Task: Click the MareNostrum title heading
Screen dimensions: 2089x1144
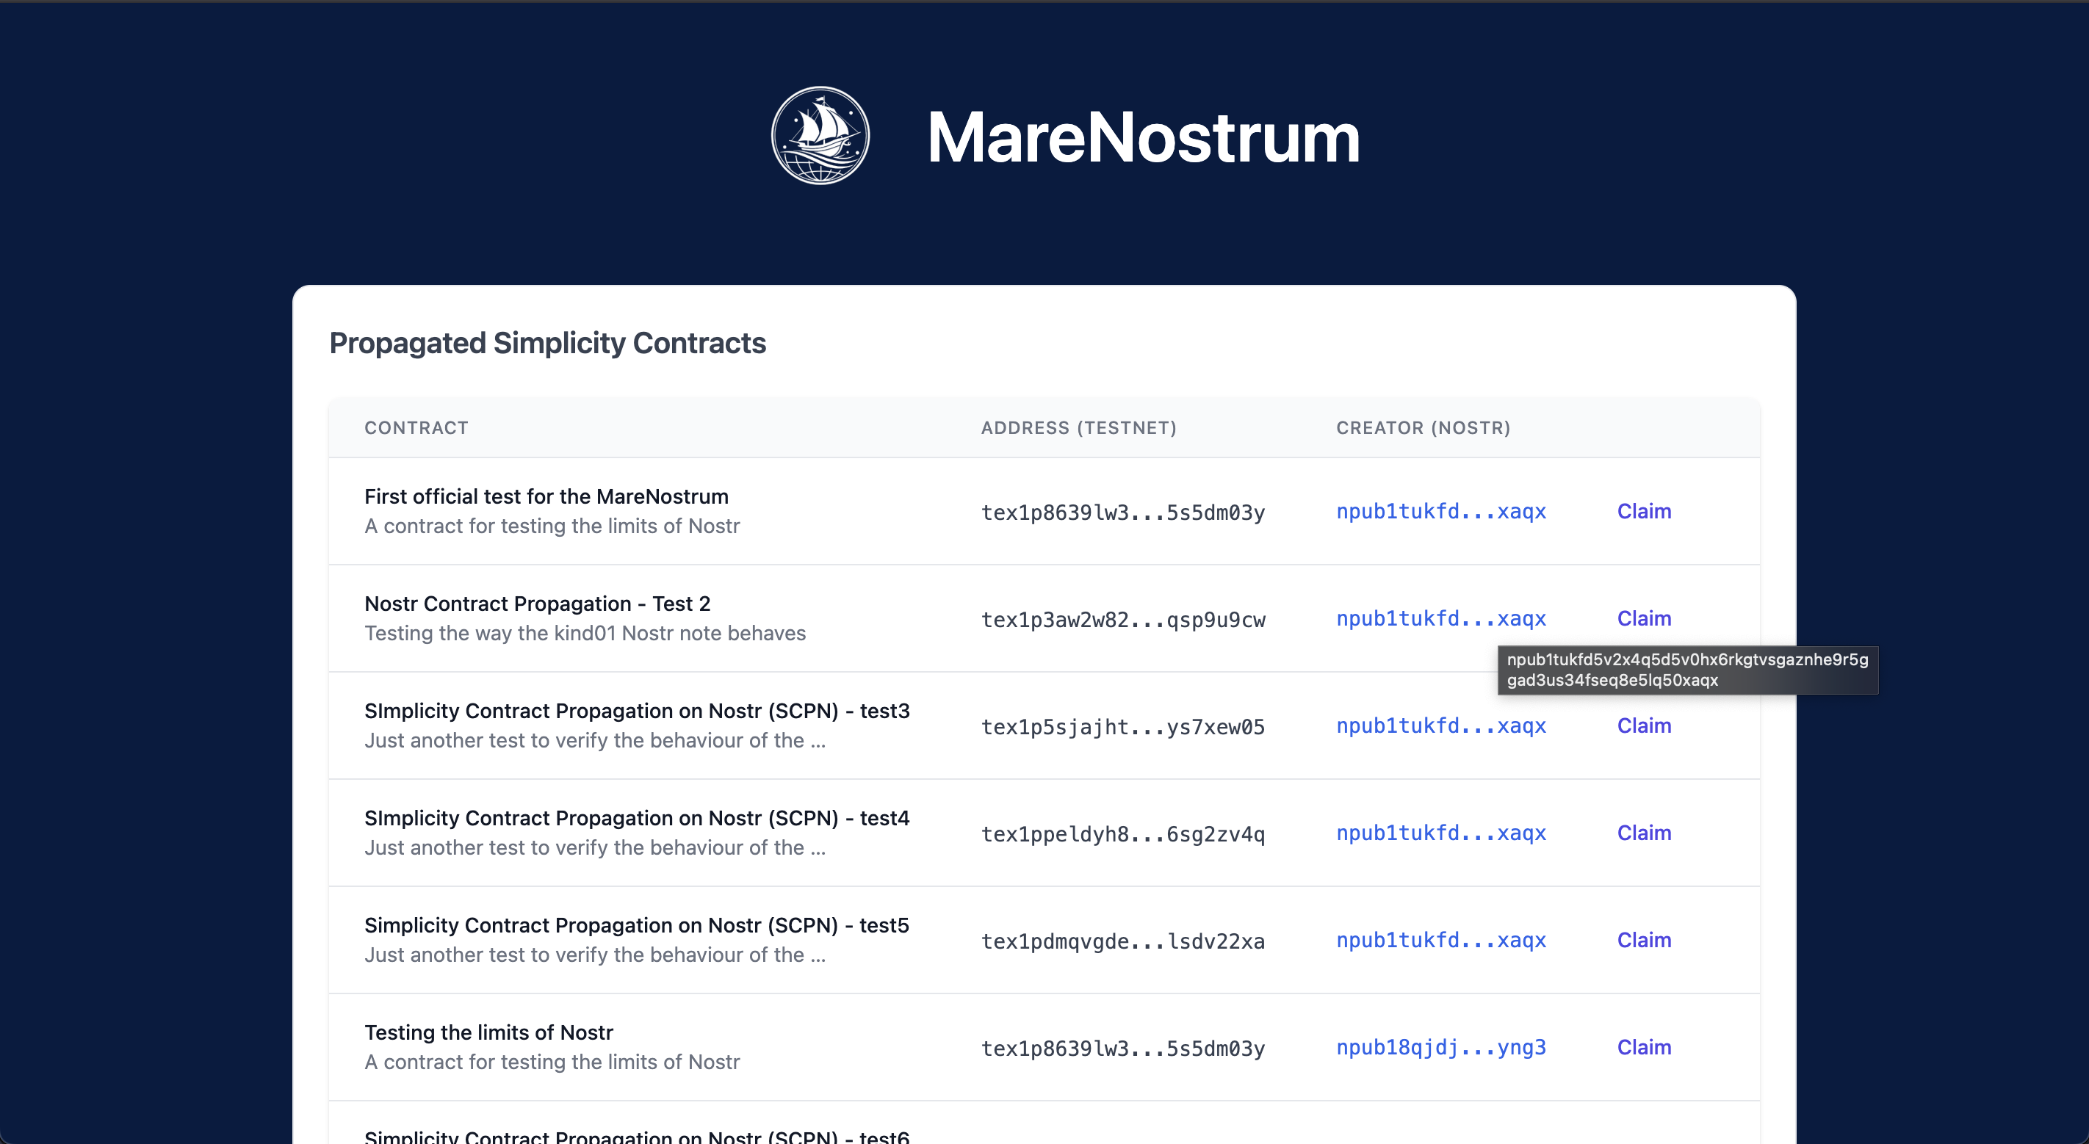Action: tap(1143, 138)
